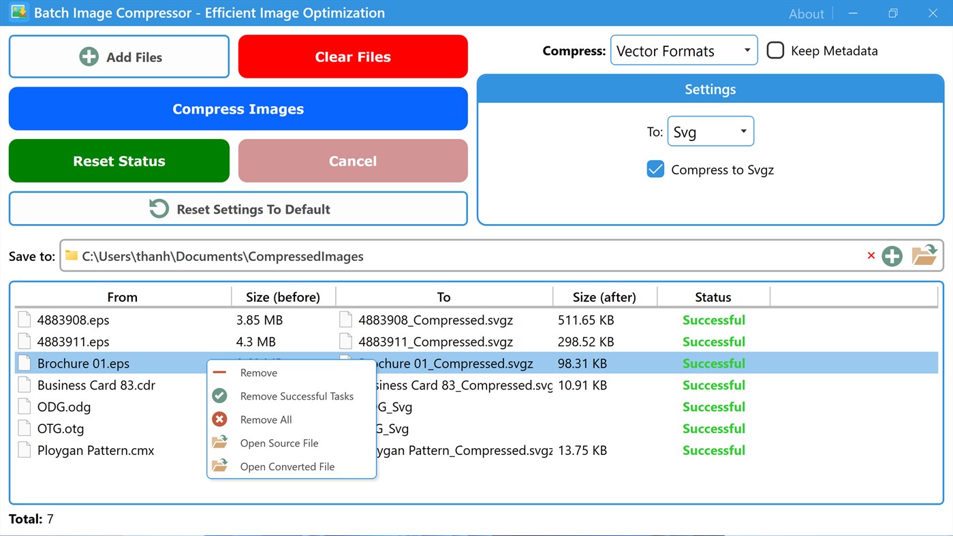Viewport: 953px width, 536px height.
Task: Click file icon next to Brochure 01.eps
Action: coord(25,364)
